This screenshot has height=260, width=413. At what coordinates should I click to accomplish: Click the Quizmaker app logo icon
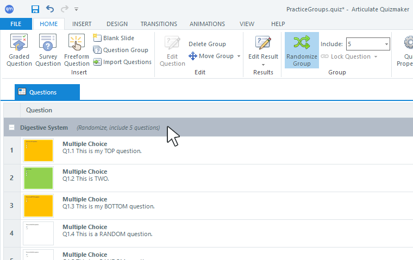[9, 9]
